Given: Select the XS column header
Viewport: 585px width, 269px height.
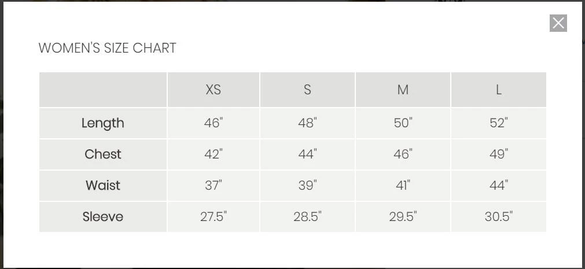Looking at the screenshot, I should pyautogui.click(x=214, y=90).
